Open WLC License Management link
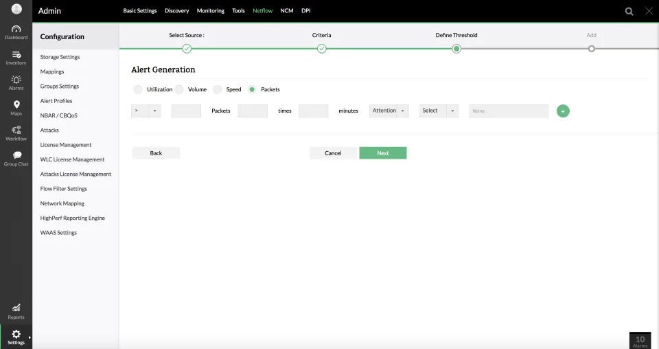Screen dimensions: 659x349 pyautogui.click(x=72, y=159)
